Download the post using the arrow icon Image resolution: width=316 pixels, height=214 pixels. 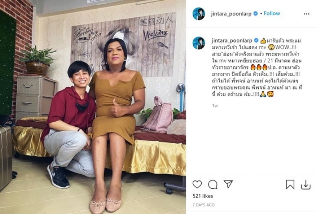click(305, 184)
